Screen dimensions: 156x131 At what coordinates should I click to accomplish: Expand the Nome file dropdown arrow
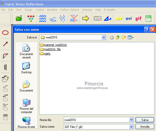pyautogui.click(x=131, y=120)
